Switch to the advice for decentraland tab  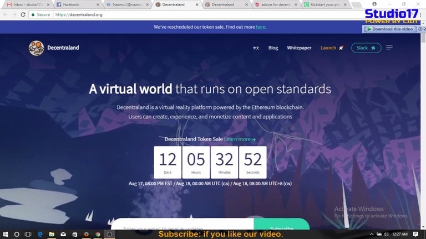pos(275,4)
